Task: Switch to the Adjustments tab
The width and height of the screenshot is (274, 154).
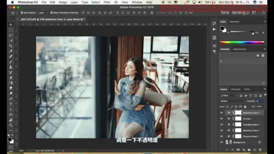Action: coord(239,49)
